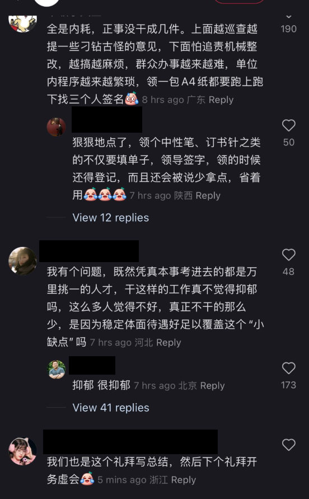This screenshot has width=309, height=499.
Task: Open avatar of the top 广东 commenter
Action: pyautogui.click(x=22, y=23)
